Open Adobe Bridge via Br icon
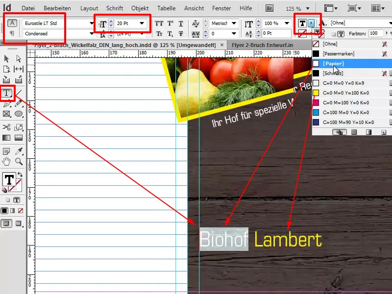392x294 pixels. coord(269,8)
